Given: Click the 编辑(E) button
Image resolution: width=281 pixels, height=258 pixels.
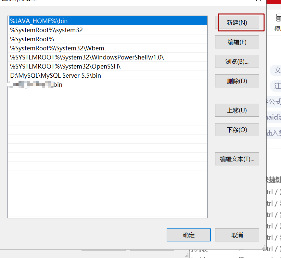Looking at the screenshot, I should [x=237, y=42].
